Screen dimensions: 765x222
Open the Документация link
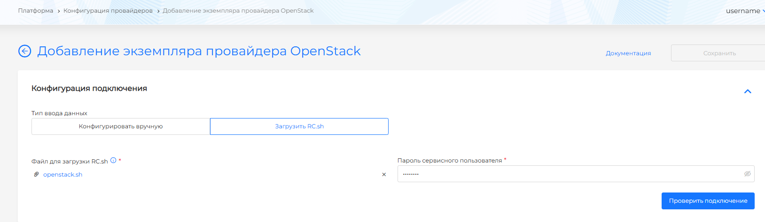pos(628,53)
